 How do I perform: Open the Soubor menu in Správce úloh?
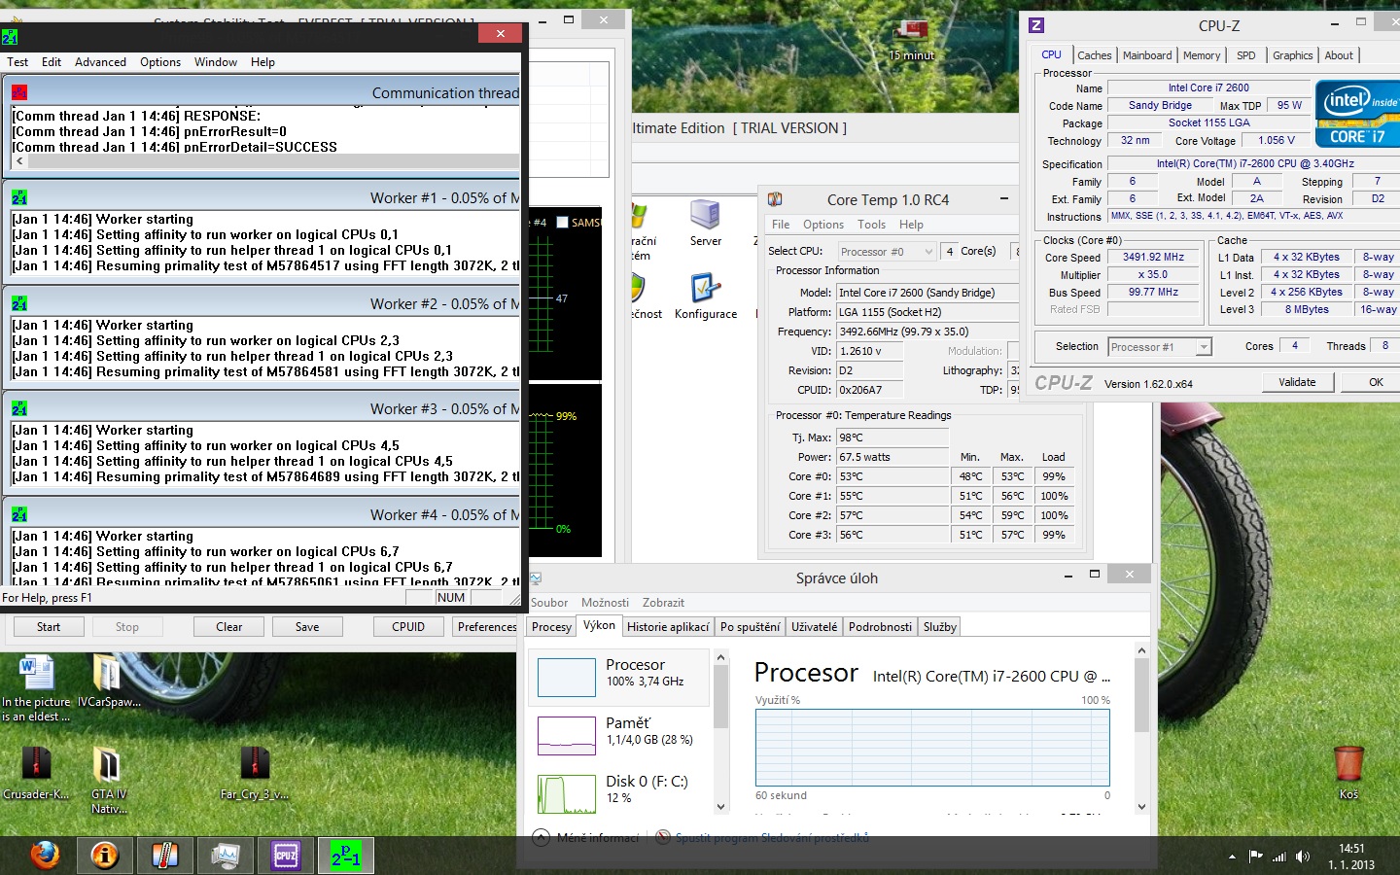click(549, 603)
